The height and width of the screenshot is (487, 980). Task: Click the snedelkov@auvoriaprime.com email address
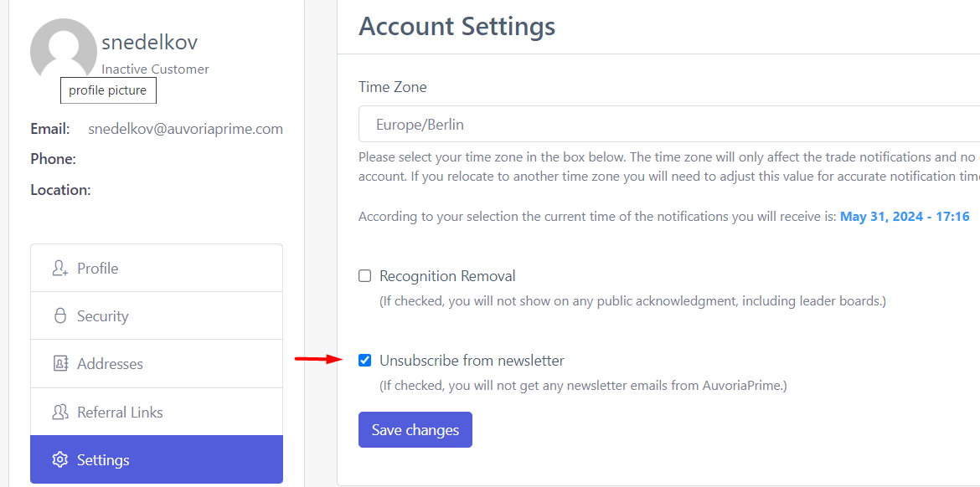click(x=185, y=129)
